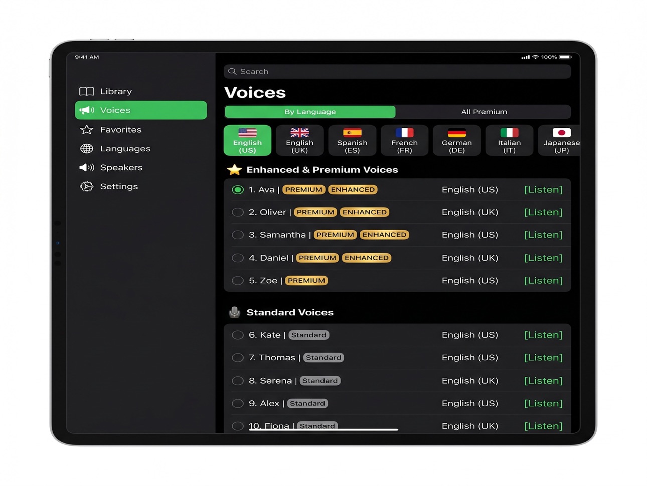
Task: Click the Standard badge on Kate row
Action: (309, 335)
